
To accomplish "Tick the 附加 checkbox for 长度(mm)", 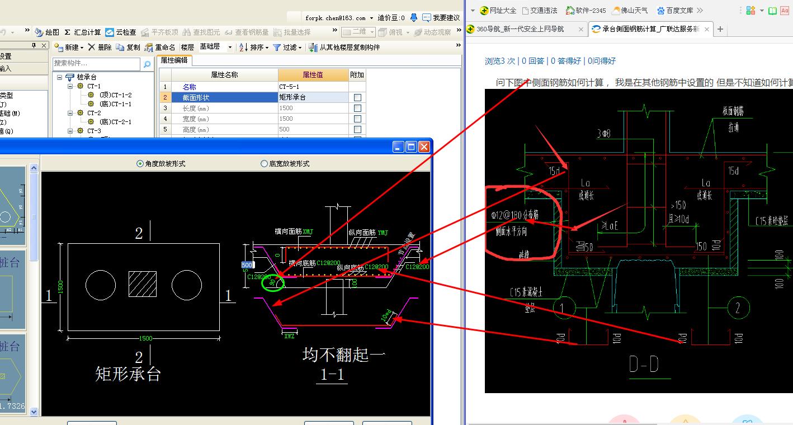I will point(357,108).
